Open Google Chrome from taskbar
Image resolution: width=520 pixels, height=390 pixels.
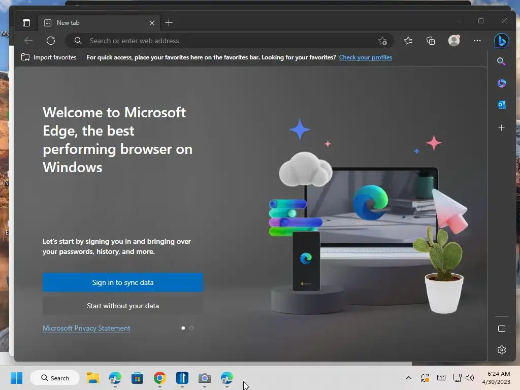click(160, 378)
